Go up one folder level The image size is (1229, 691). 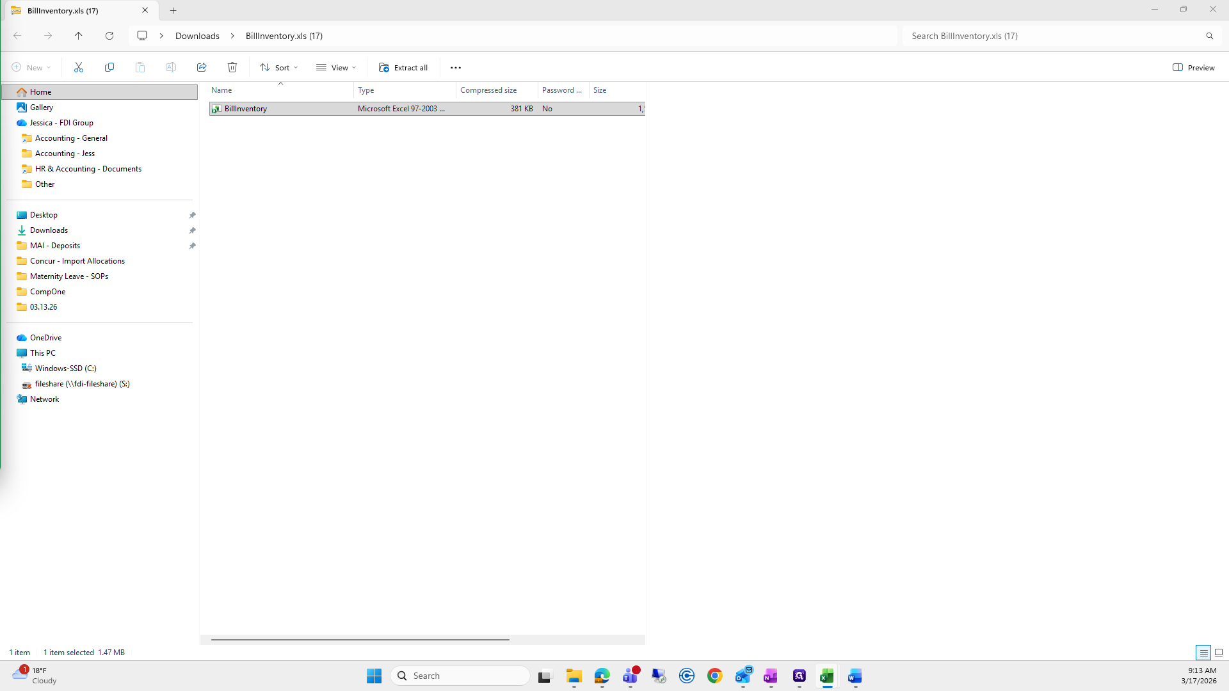[x=79, y=36]
